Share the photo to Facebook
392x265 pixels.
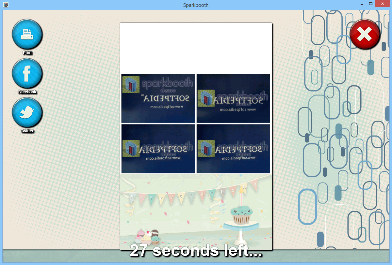27,74
